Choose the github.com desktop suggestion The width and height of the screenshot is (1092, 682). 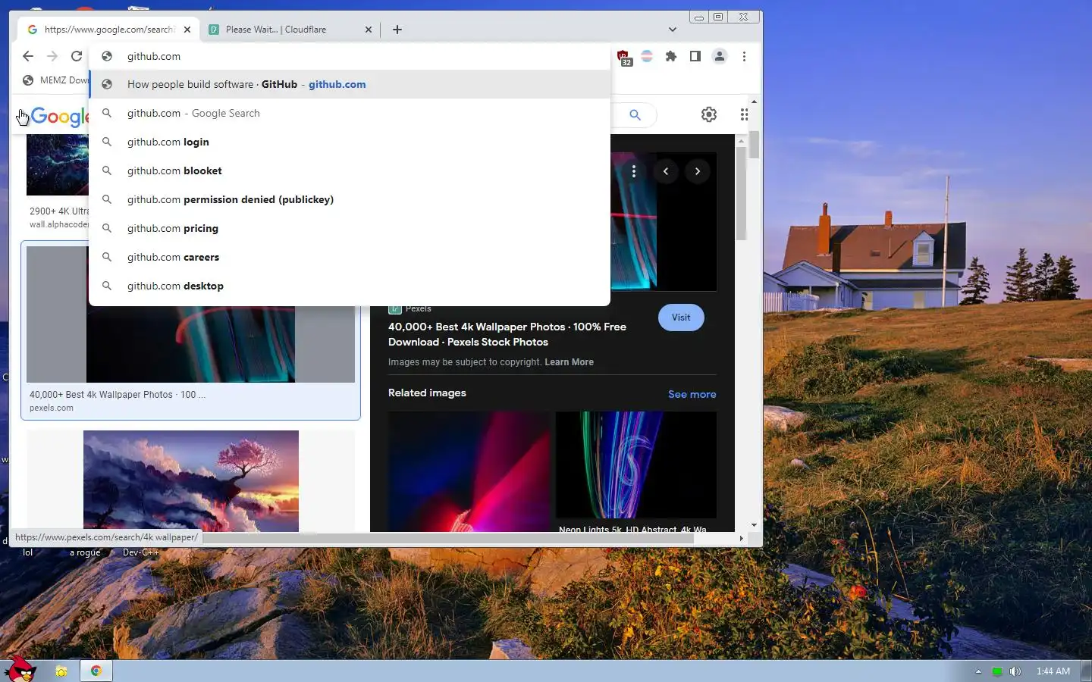pos(350,286)
